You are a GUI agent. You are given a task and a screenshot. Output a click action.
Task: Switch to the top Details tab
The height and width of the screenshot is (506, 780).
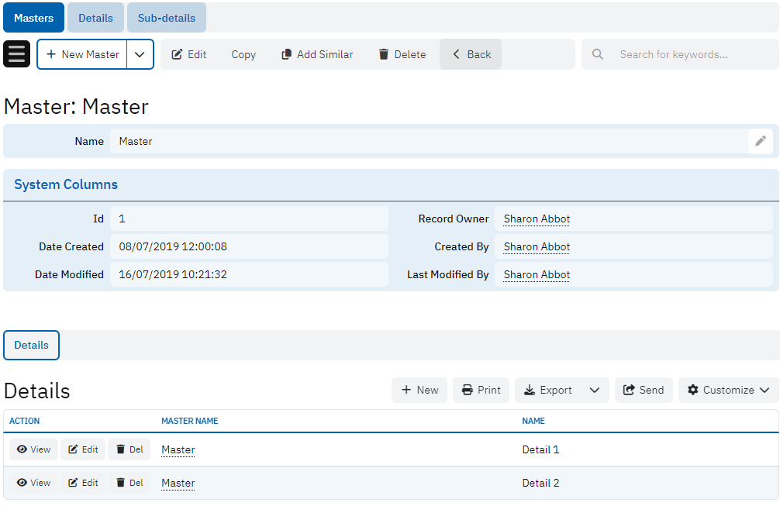[95, 18]
